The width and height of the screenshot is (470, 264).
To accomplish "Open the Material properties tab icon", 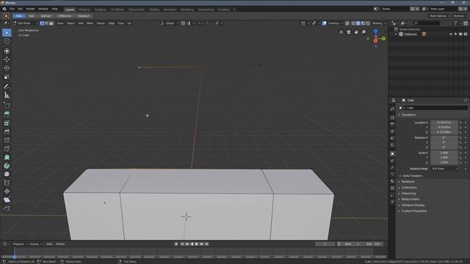I will (392, 181).
